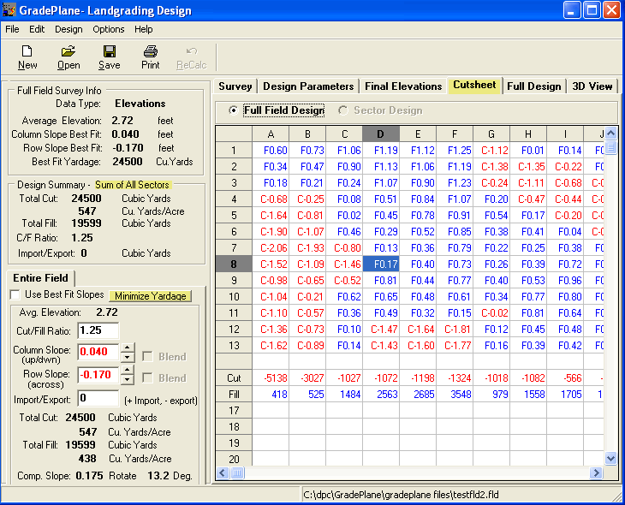
Task: Click the New file toolbar icon
Action: (x=27, y=52)
